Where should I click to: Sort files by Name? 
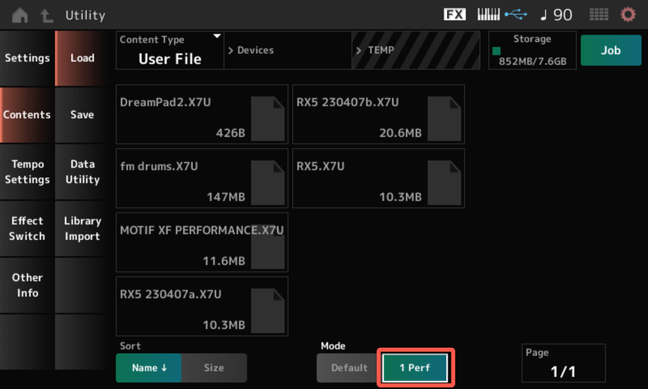(x=149, y=367)
